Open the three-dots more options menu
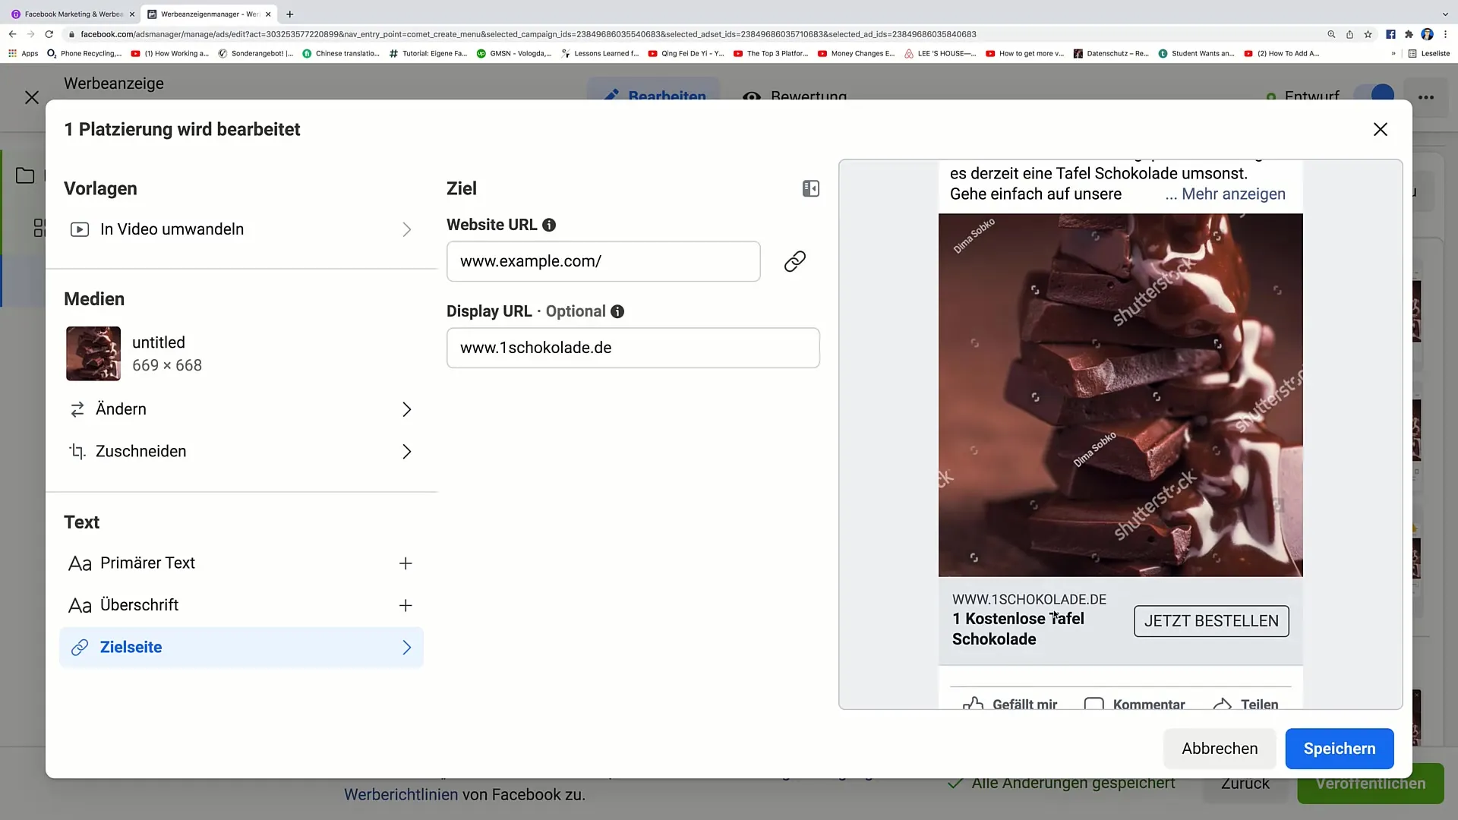Image resolution: width=1458 pixels, height=820 pixels. 1426,97
